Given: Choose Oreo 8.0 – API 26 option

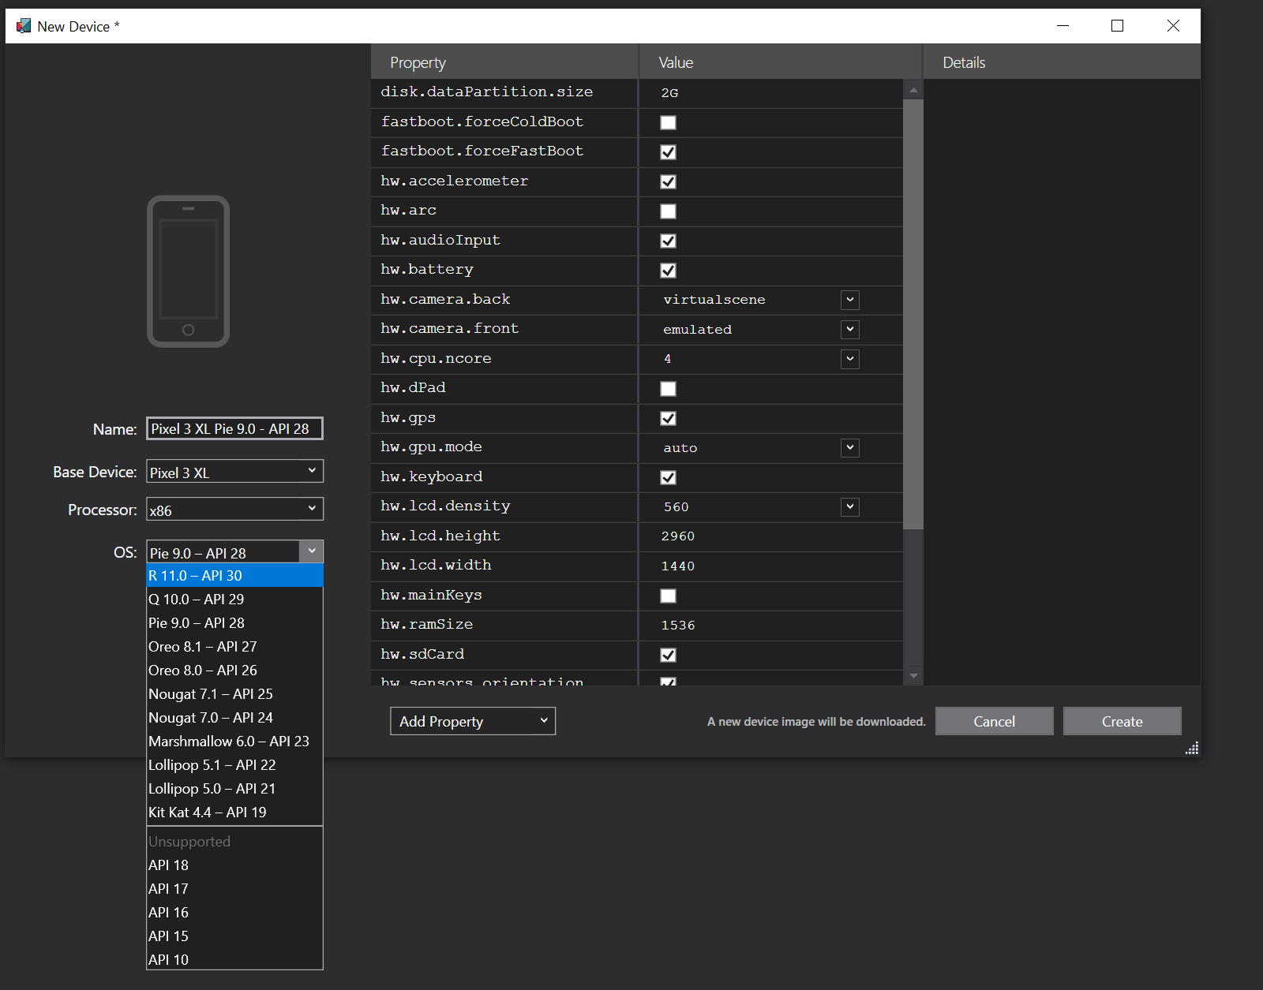Looking at the screenshot, I should tap(234, 671).
